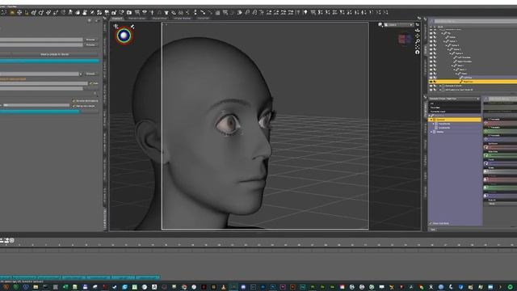Open the Genesis 9 Eyes : Right Eye dropdown
The image size is (517, 291).
tap(454, 99)
